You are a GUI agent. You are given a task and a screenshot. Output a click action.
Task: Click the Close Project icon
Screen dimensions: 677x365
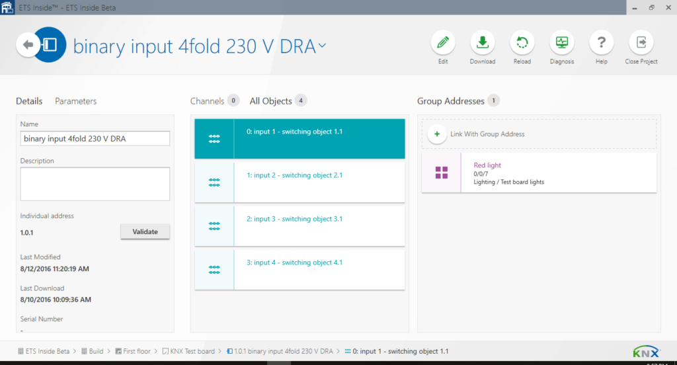coord(641,42)
